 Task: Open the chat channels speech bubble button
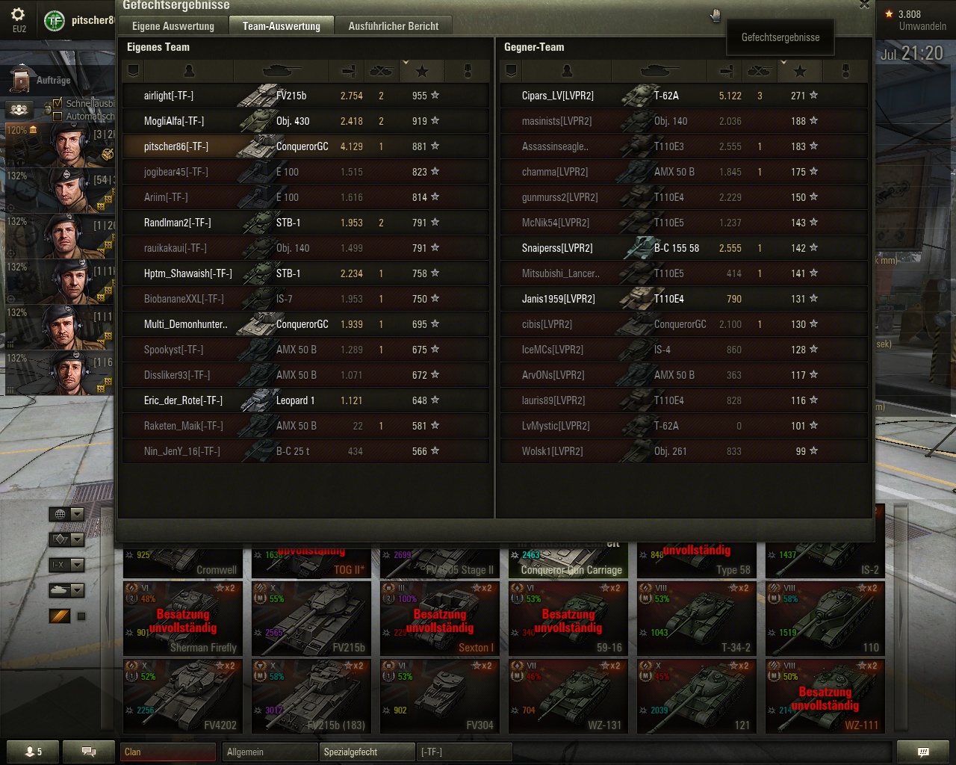click(x=88, y=752)
